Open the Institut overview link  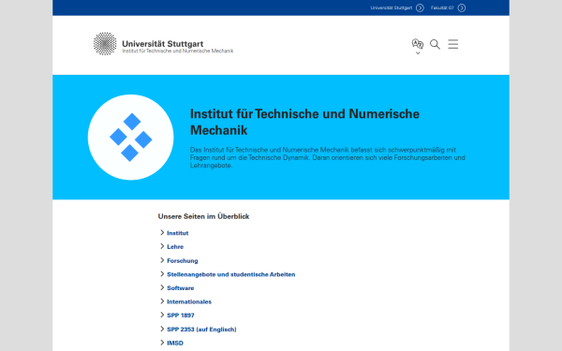(177, 233)
